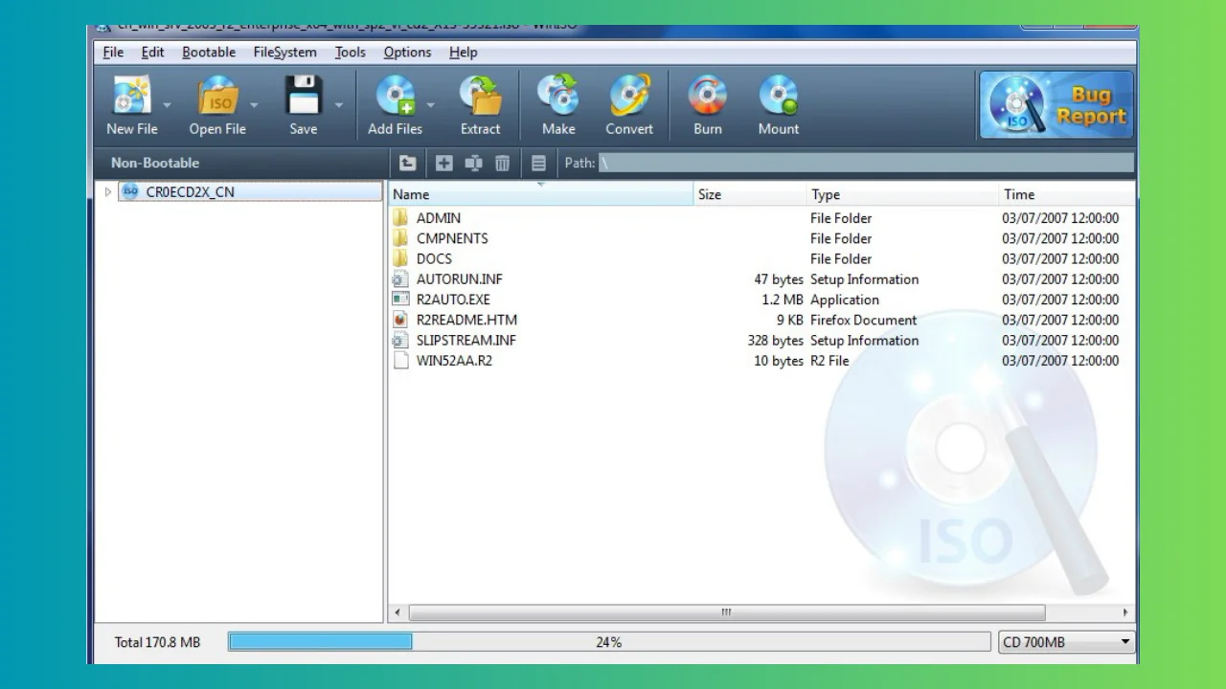Select the R2AUTO.EXE file name
This screenshot has width=1226, height=689.
coord(453,300)
